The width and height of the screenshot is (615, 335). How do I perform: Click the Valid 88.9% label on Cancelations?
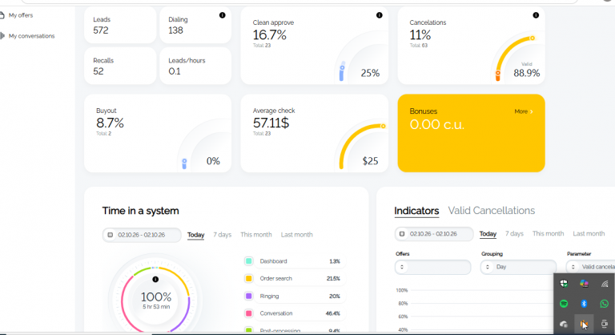coord(526,71)
